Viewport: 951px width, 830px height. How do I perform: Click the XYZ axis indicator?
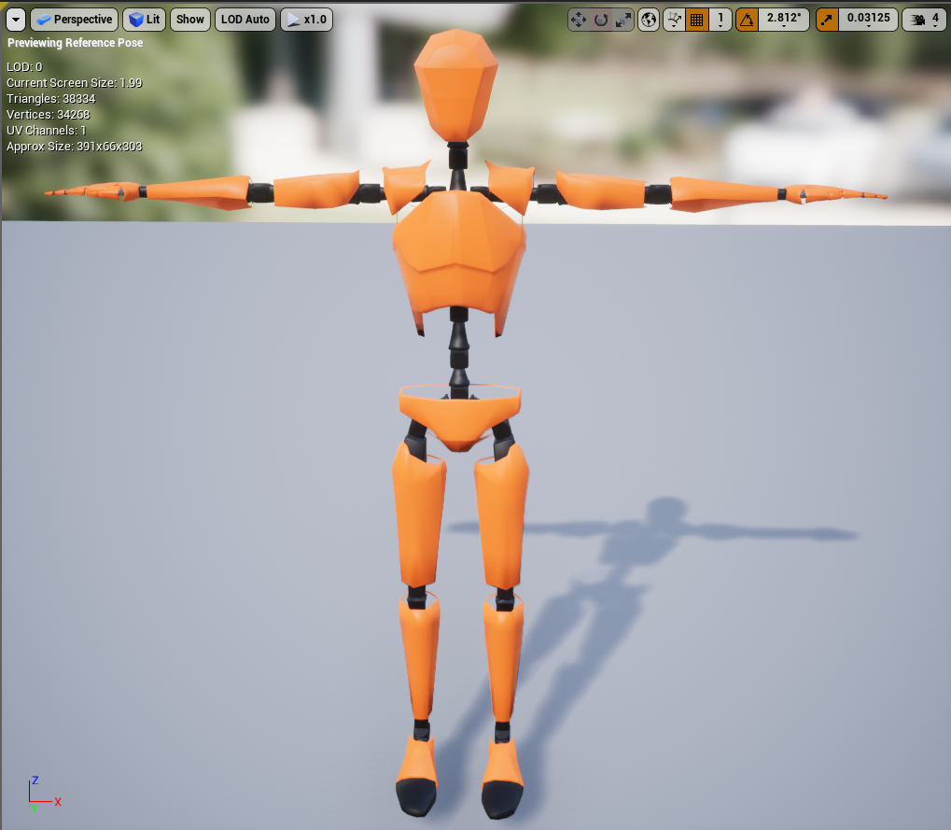(44, 795)
